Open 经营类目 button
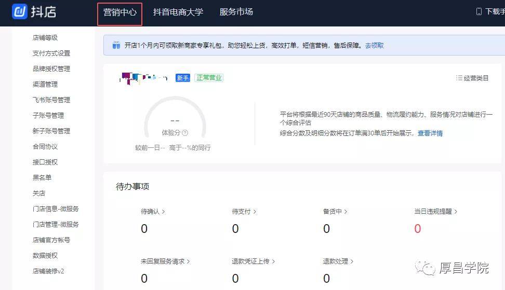This screenshot has width=505, height=290. (472, 78)
